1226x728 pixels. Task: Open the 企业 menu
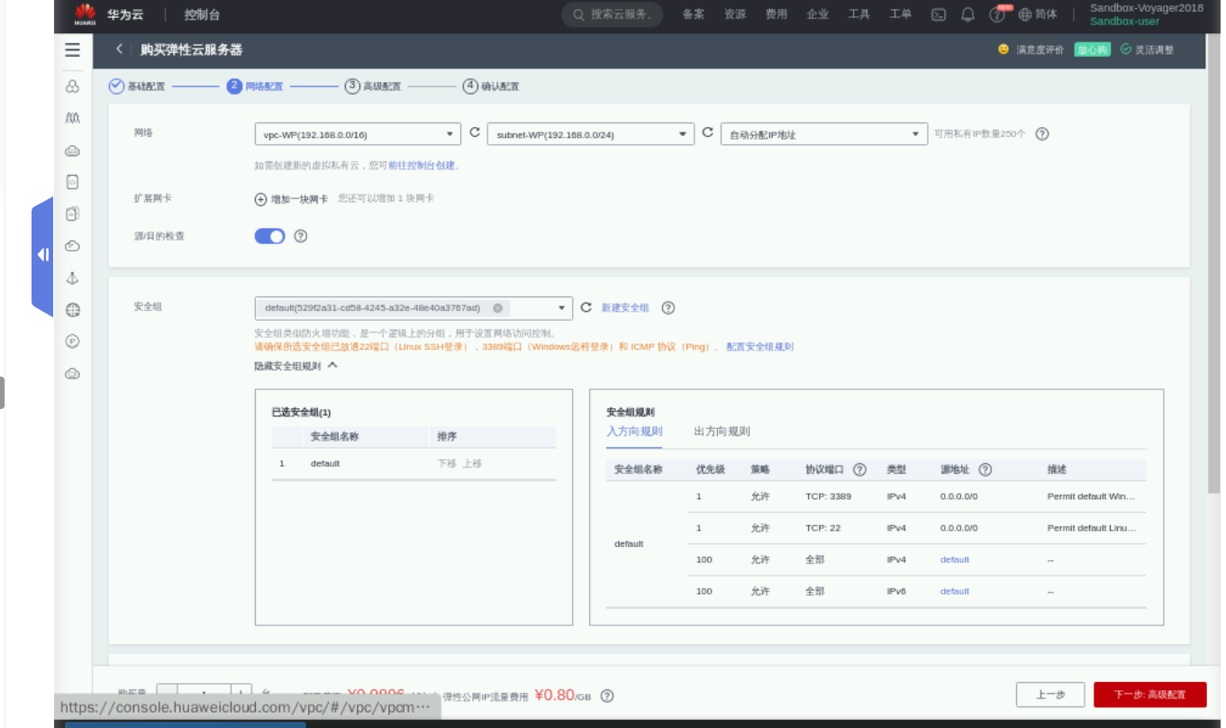(818, 14)
